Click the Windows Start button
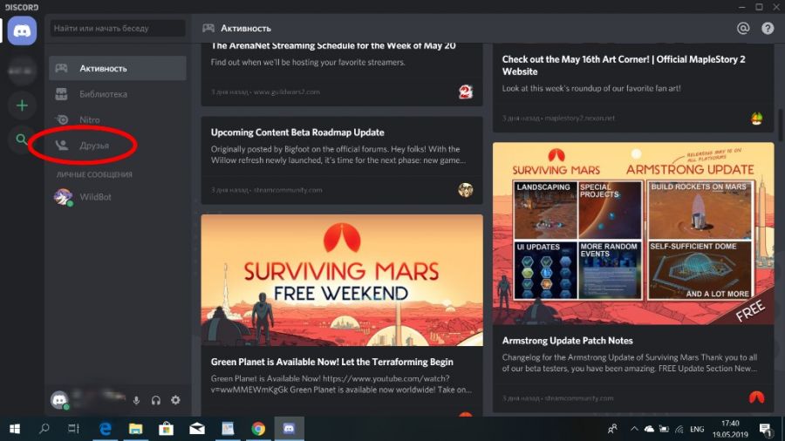 [15, 429]
